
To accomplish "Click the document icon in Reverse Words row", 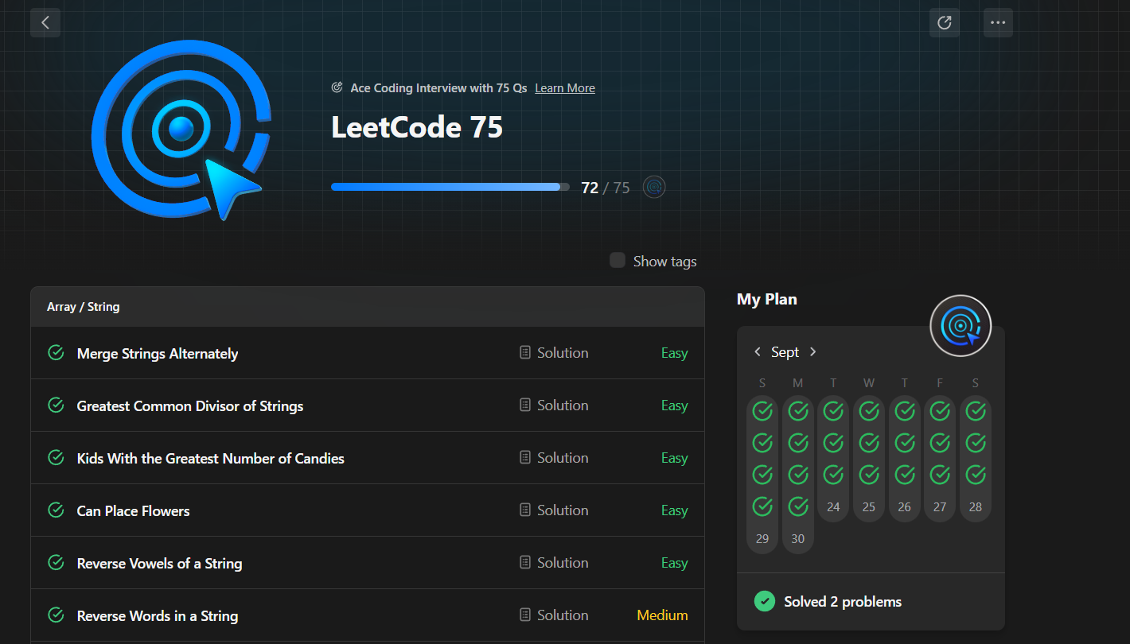I will pyautogui.click(x=525, y=615).
